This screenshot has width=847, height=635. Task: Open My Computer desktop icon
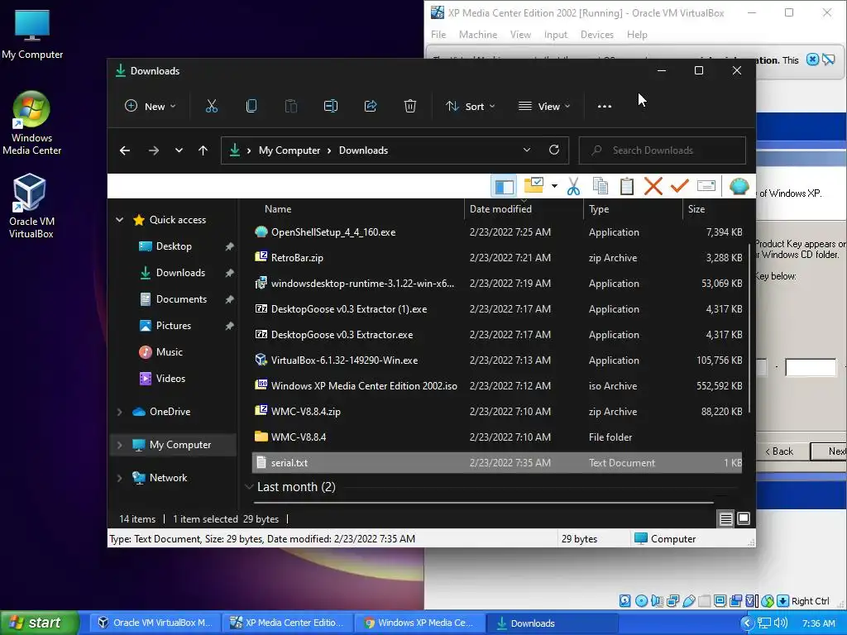pos(32,34)
